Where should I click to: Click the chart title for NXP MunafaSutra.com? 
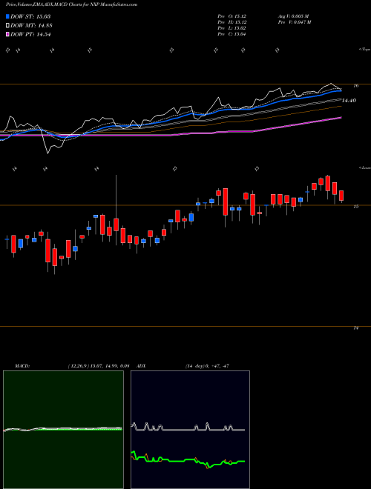pyautogui.click(x=71, y=4)
